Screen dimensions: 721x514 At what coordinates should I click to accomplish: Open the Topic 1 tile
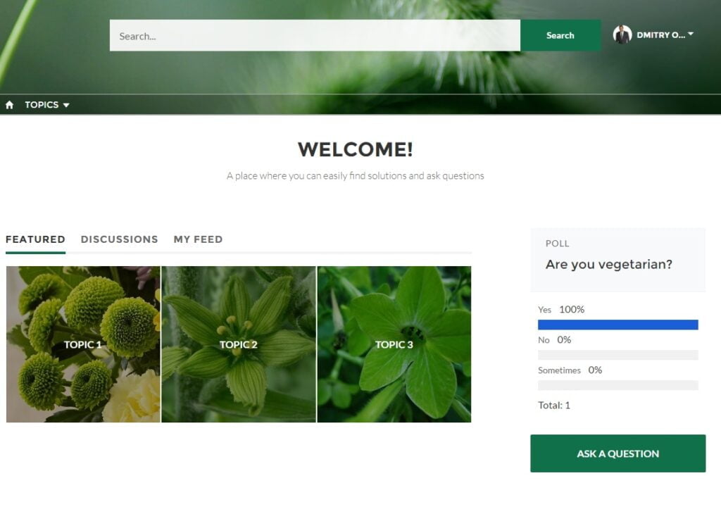tap(83, 344)
